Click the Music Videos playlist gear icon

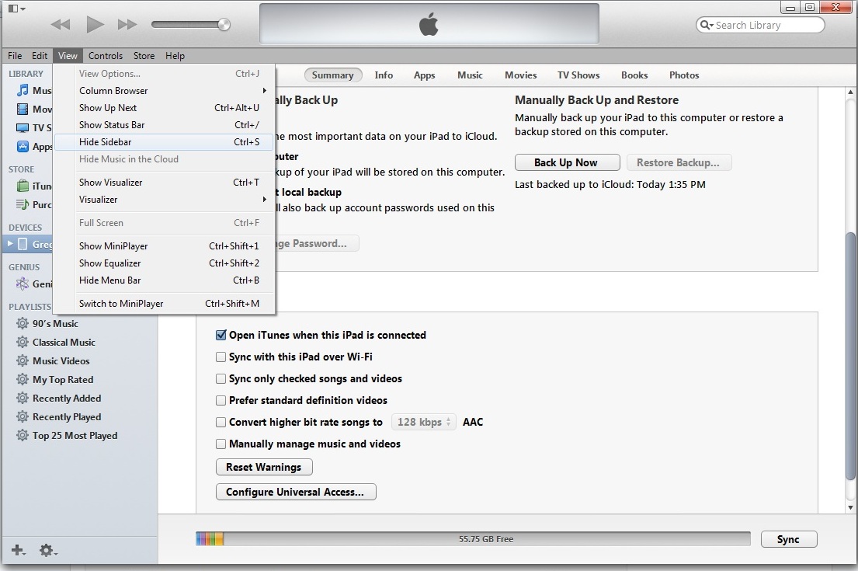[23, 360]
